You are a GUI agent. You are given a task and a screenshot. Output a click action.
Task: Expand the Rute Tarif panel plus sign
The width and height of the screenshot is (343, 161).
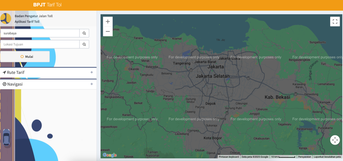tap(91, 72)
